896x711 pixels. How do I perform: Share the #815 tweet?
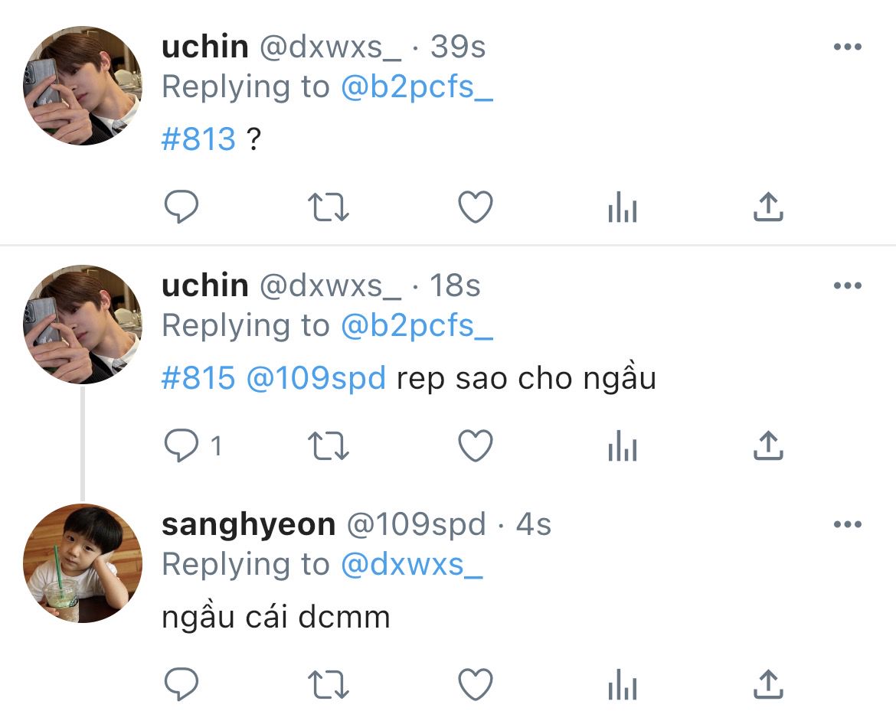[768, 446]
